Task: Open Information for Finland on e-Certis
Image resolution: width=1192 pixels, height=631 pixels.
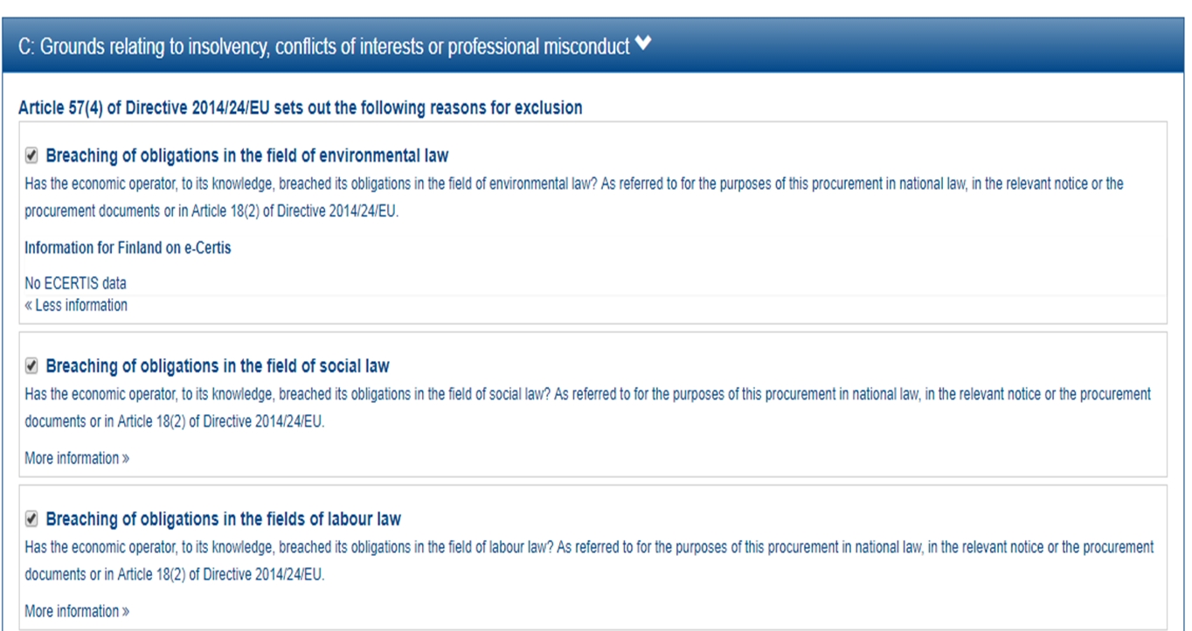Action: pyautogui.click(x=128, y=248)
